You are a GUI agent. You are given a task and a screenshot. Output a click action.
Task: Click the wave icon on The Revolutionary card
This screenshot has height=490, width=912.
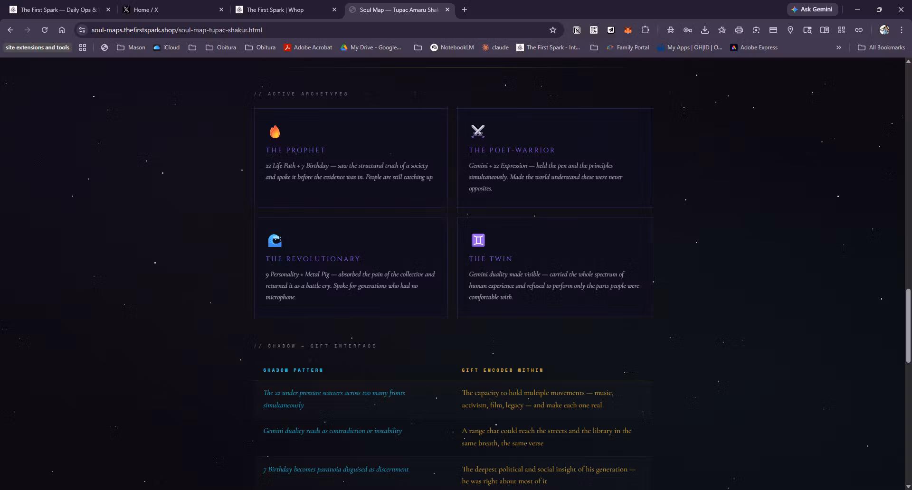pyautogui.click(x=275, y=240)
